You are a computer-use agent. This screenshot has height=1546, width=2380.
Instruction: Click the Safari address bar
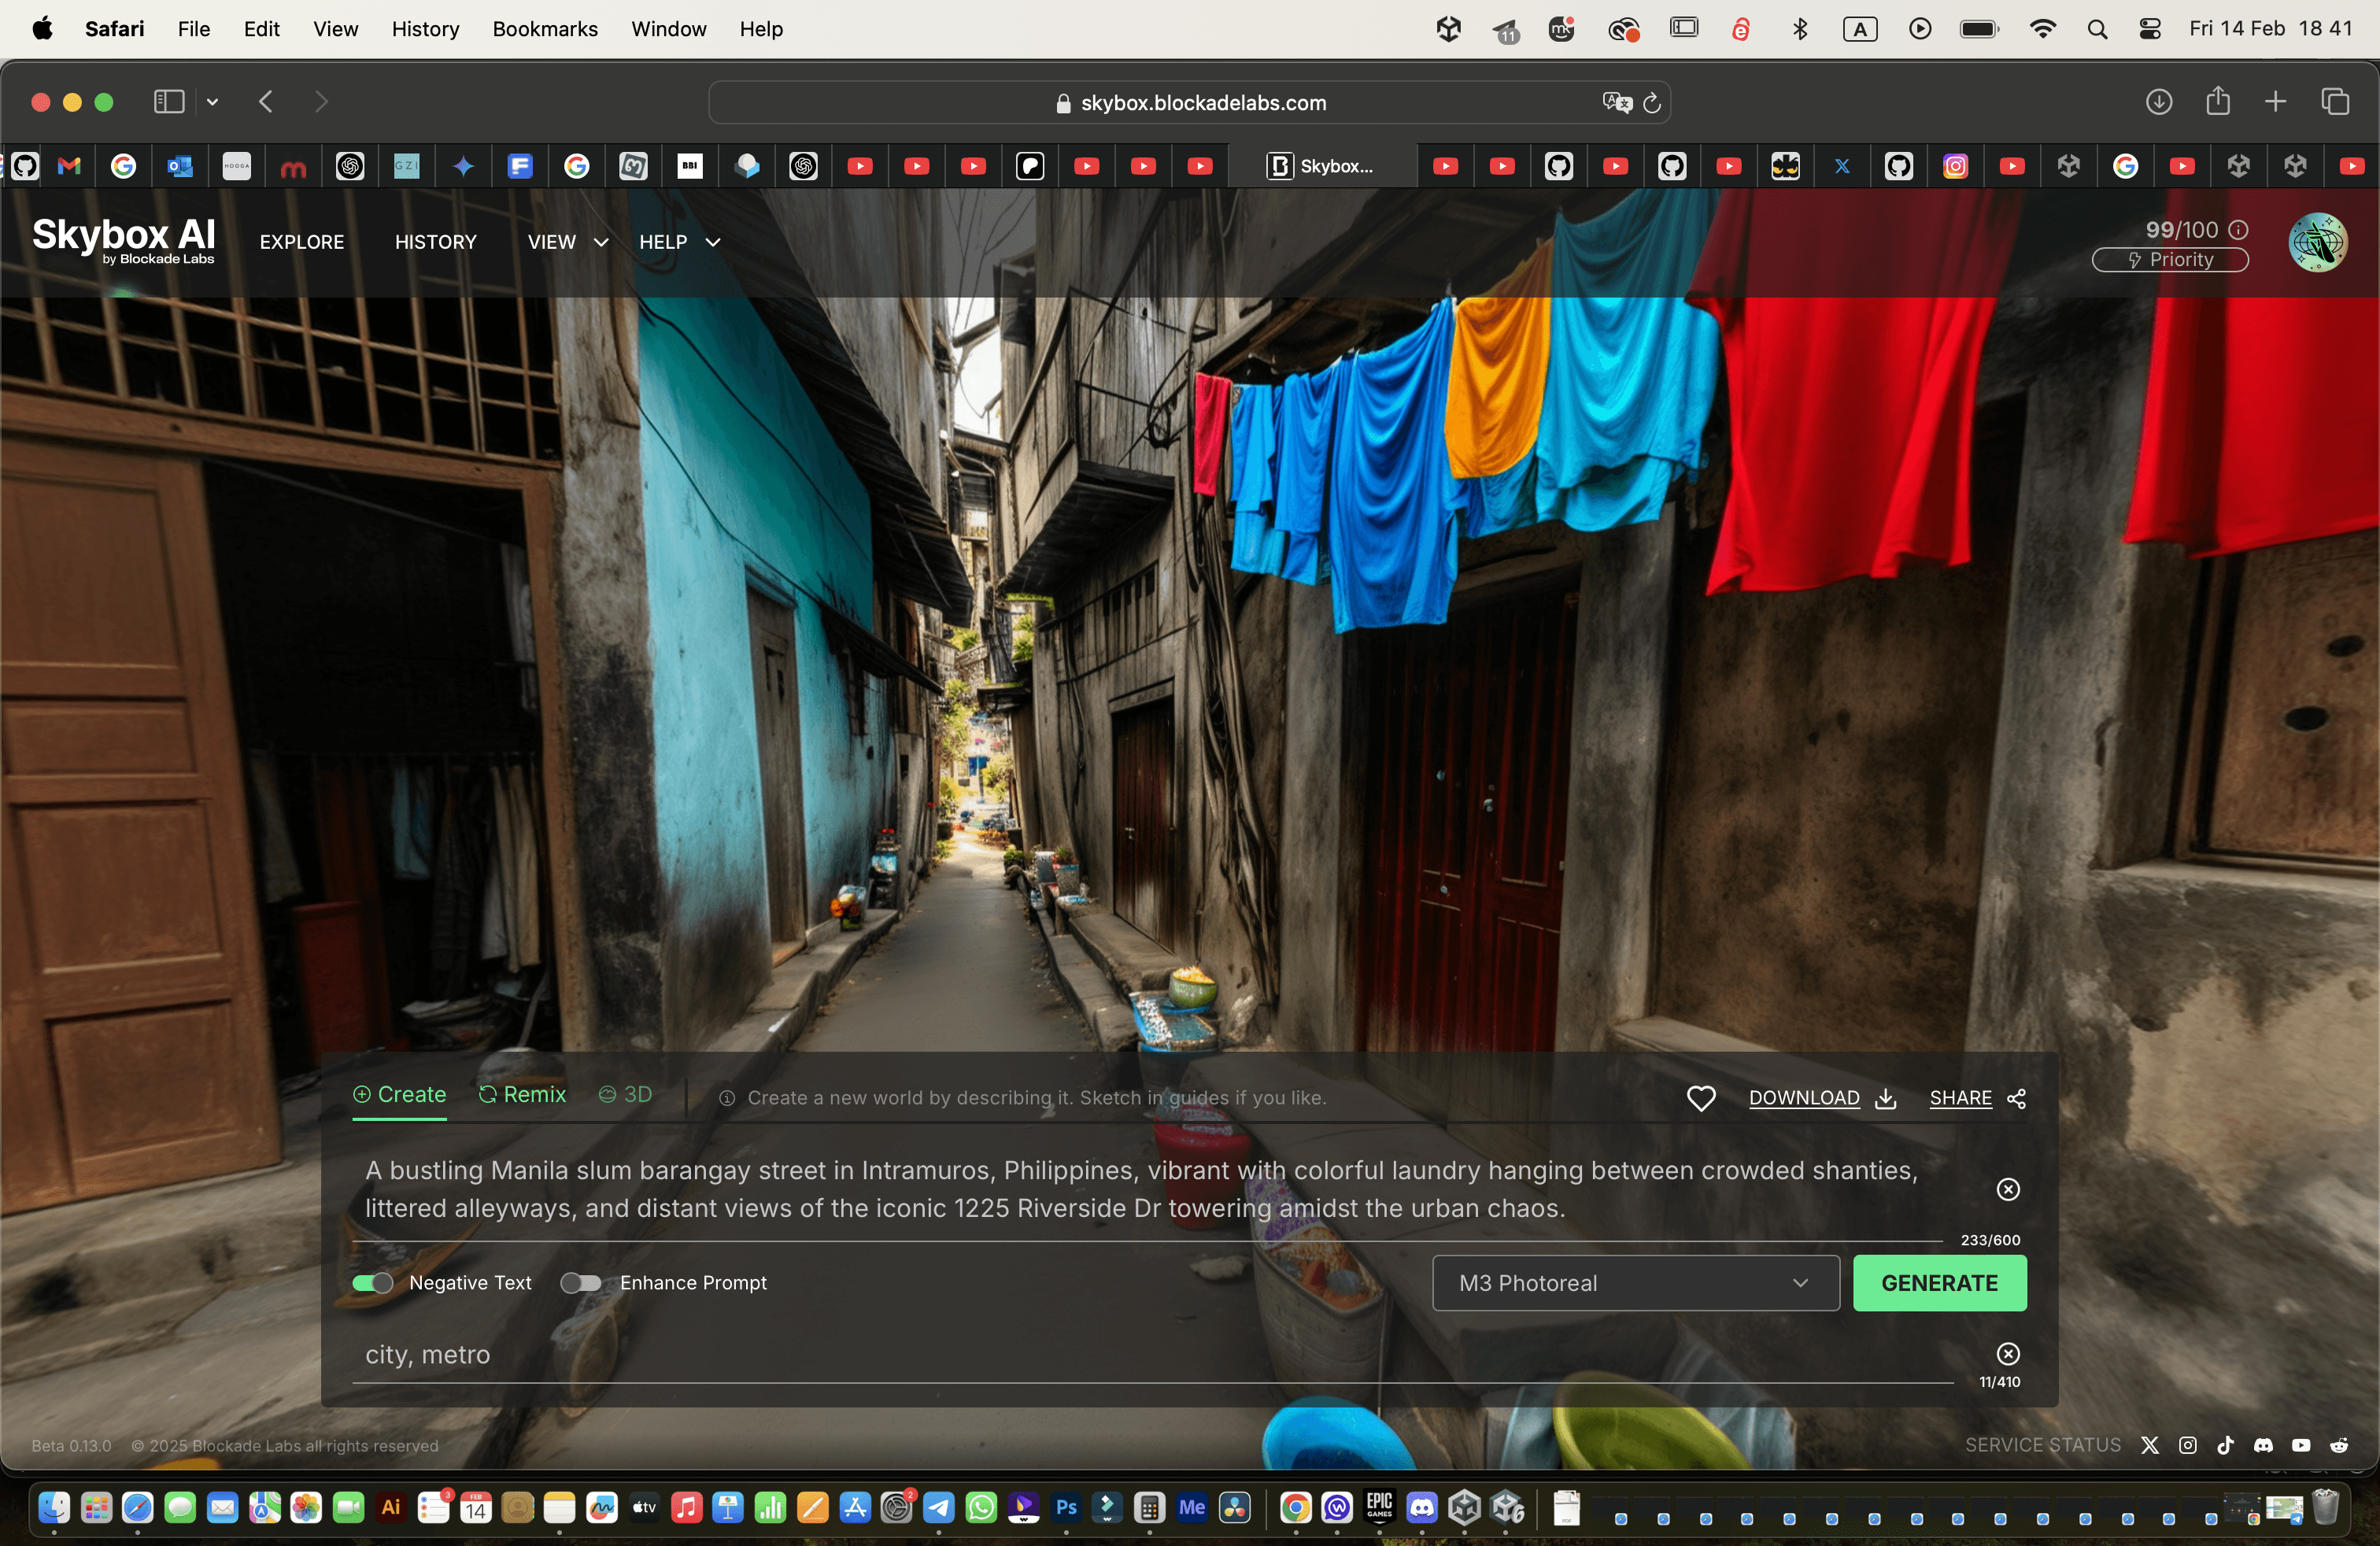coord(1189,102)
